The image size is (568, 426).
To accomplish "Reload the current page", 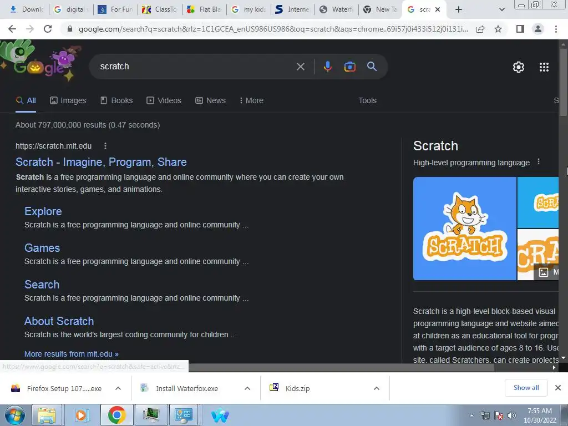I will (x=48, y=29).
